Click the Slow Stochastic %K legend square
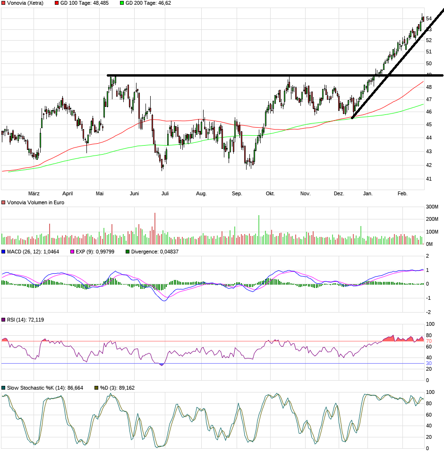 [4, 388]
